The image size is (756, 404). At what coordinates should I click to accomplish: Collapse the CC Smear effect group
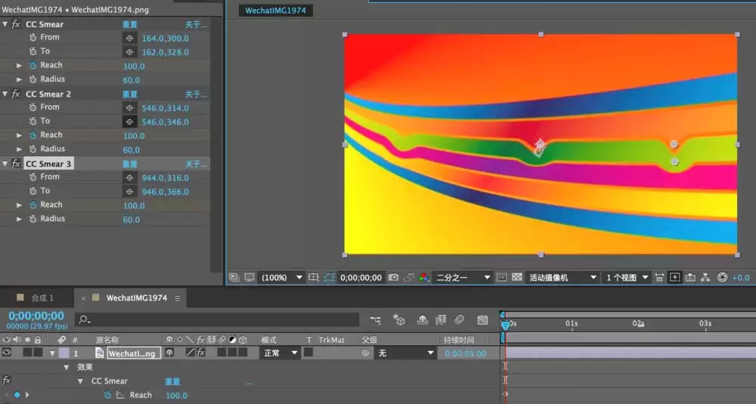pos(5,24)
